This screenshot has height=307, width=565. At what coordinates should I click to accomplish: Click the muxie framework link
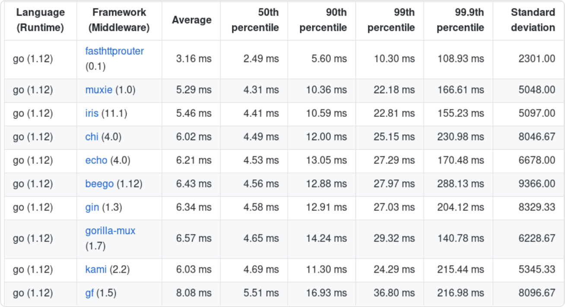(x=98, y=90)
